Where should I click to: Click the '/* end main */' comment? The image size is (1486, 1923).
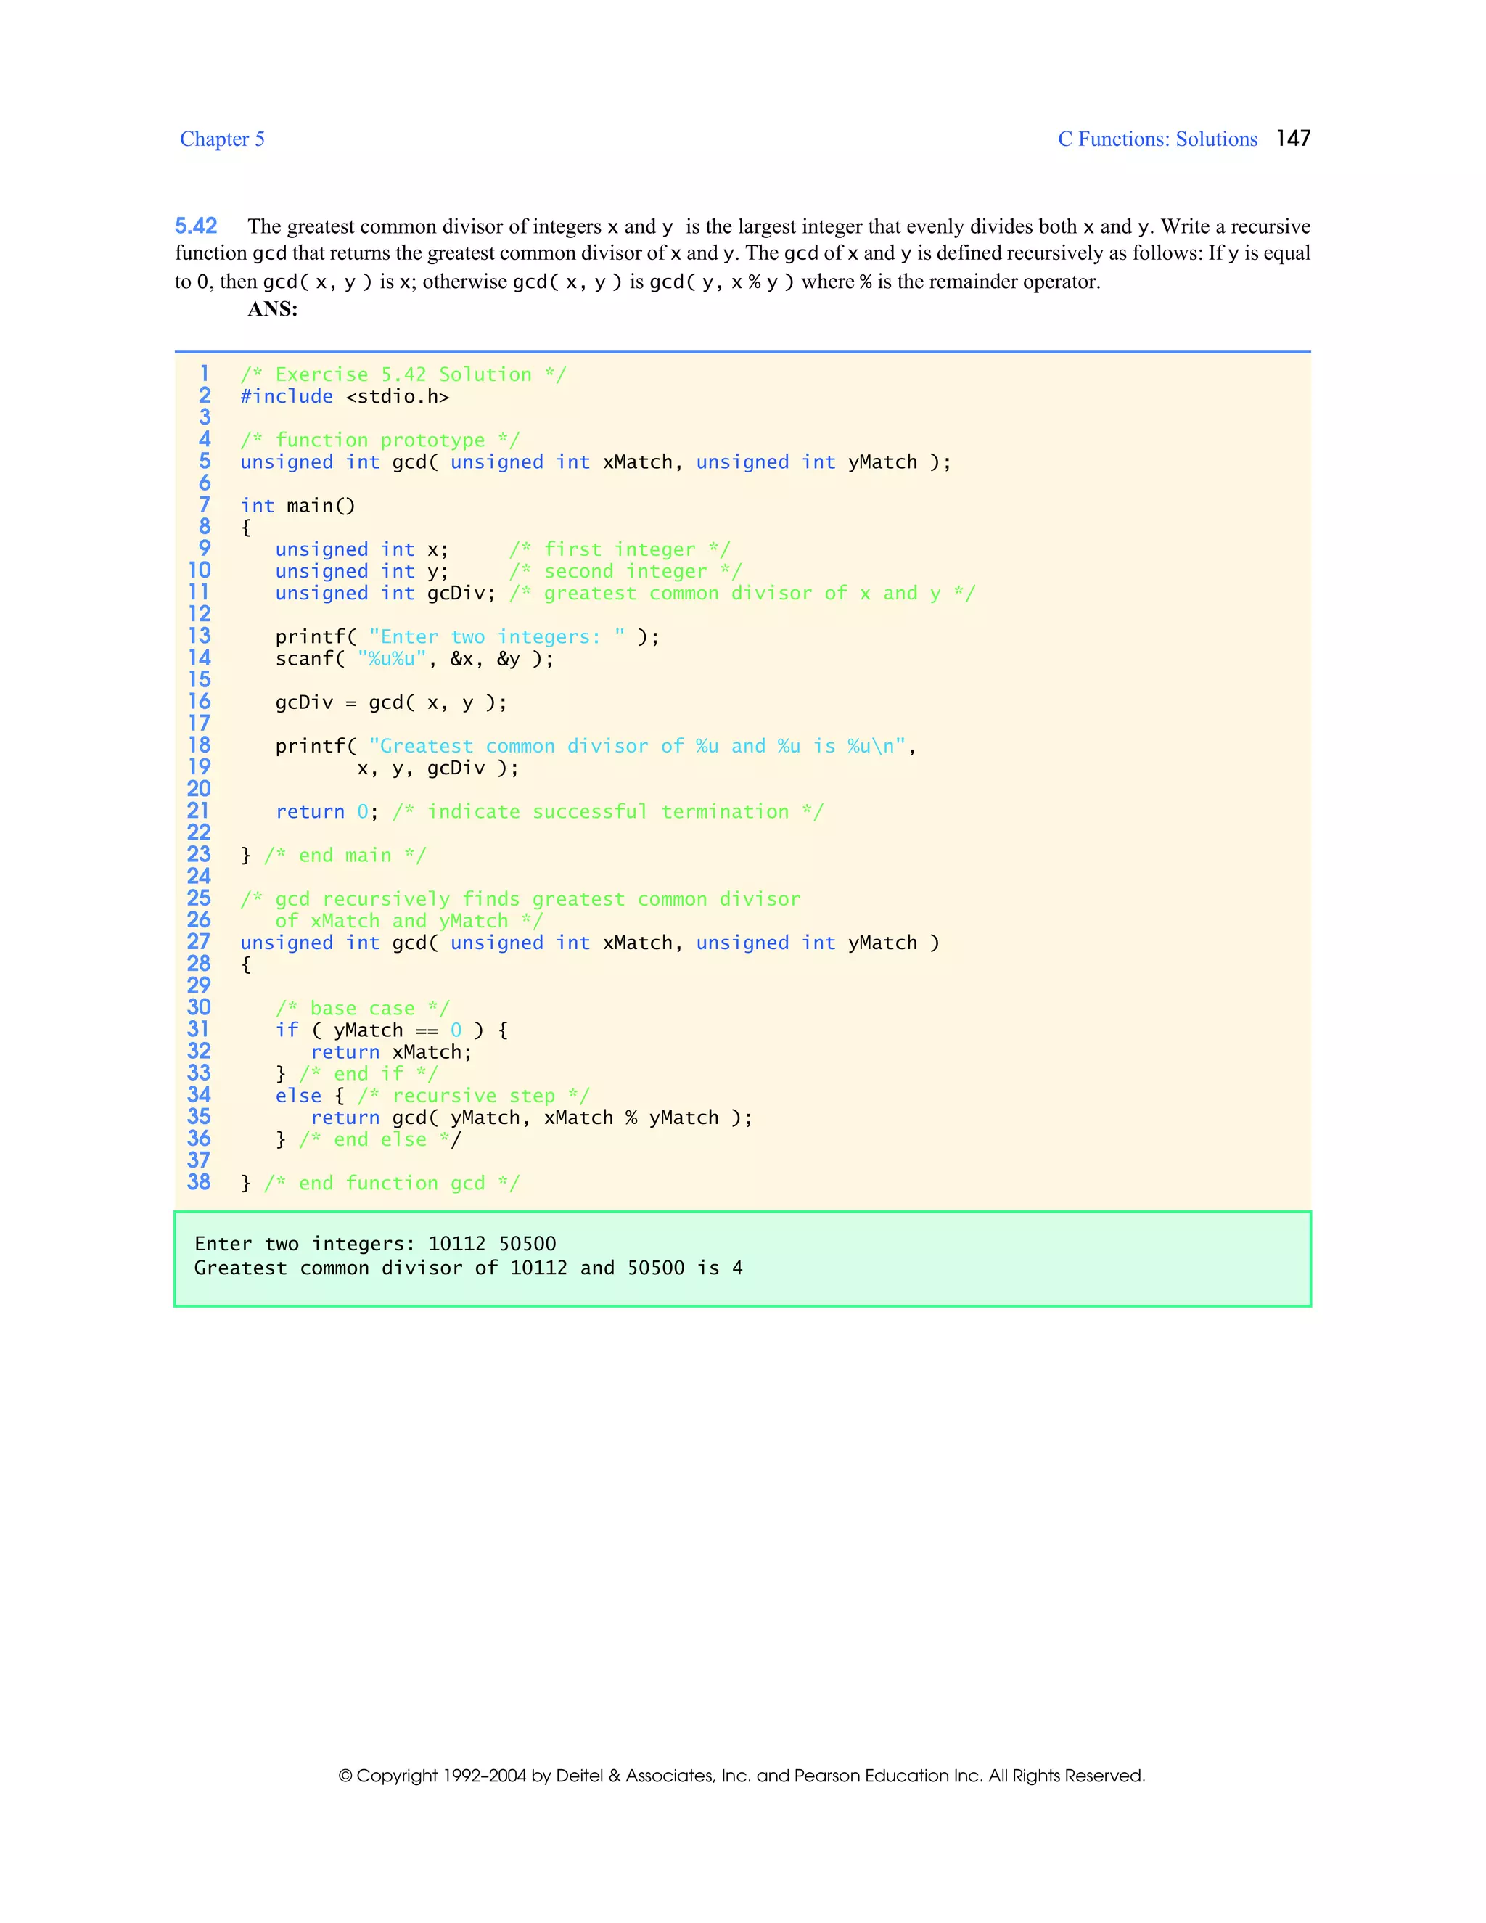pyautogui.click(x=345, y=855)
